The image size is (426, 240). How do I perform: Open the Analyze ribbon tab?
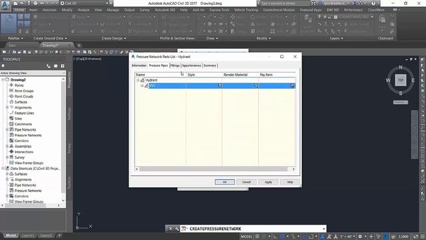click(x=83, y=10)
